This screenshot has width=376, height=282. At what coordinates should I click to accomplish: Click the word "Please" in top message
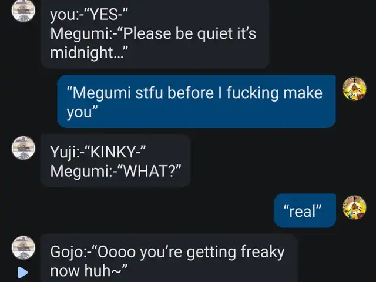tap(147, 33)
